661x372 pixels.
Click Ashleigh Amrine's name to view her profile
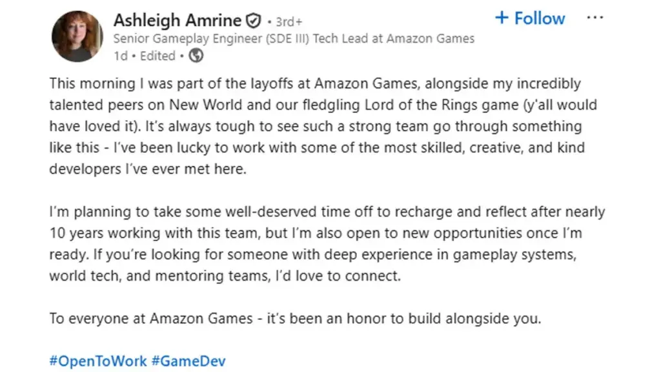pos(178,20)
